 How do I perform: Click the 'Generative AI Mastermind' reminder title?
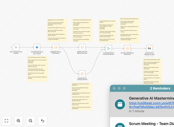(x=151, y=98)
